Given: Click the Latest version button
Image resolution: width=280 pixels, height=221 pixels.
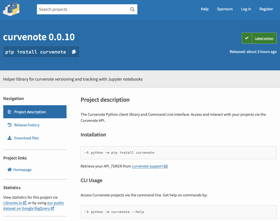Looking at the screenshot, I should point(259,38).
